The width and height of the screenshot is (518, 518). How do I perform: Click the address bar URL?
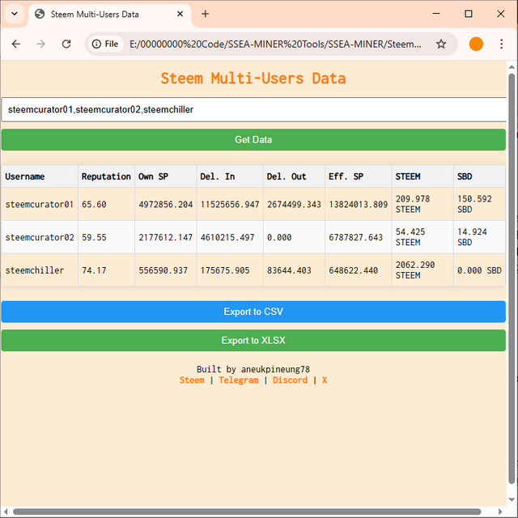pos(275,44)
